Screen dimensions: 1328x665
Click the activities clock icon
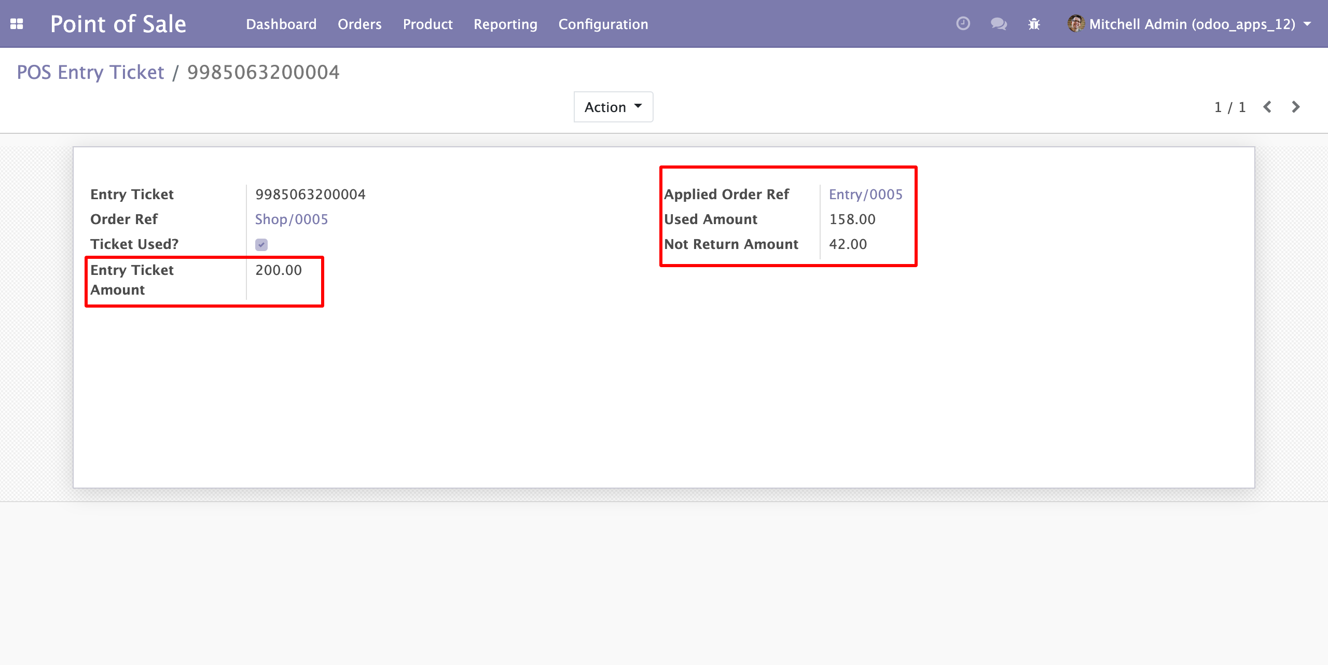pos(963,24)
